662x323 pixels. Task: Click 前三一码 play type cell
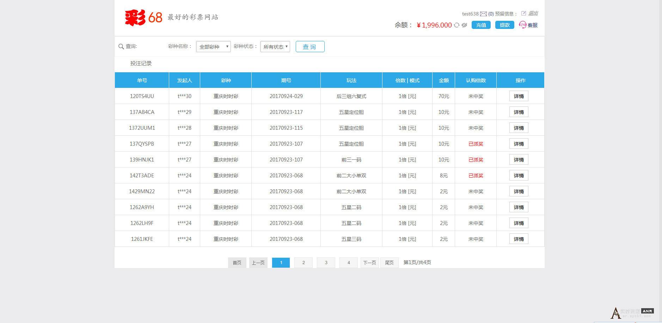[351, 160]
